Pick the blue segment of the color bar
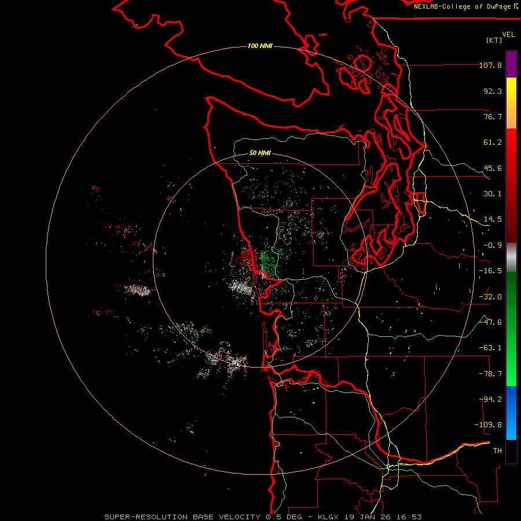The height and width of the screenshot is (521, 521). pos(511,413)
